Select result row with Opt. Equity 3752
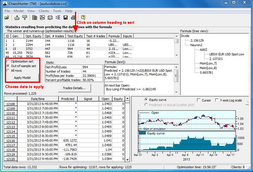 tap(69, 49)
